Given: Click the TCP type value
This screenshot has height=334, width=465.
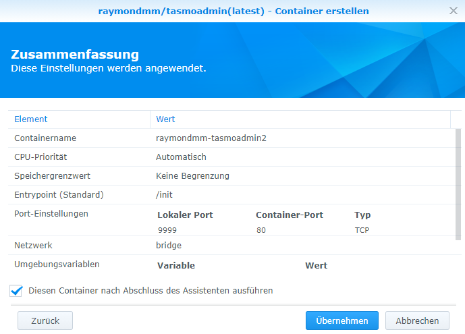Looking at the screenshot, I should tap(362, 230).
